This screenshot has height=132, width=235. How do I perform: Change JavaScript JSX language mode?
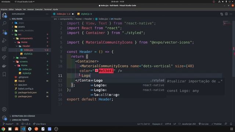[x=189, y=124]
